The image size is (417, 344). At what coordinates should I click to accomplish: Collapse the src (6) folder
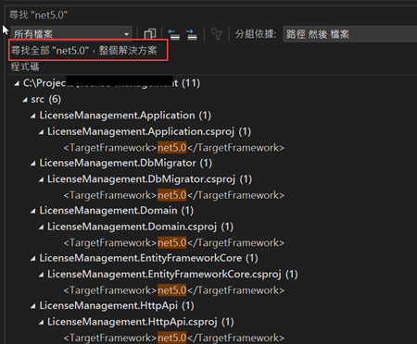click(x=25, y=100)
